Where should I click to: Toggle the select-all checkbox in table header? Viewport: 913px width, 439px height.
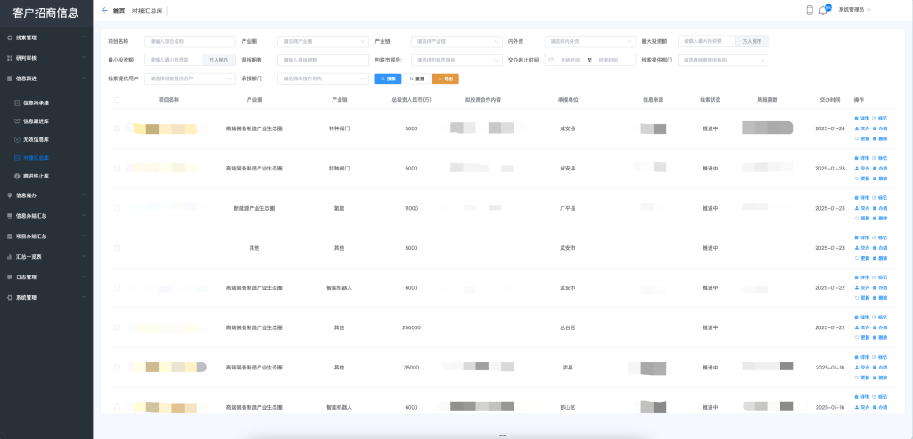[117, 100]
